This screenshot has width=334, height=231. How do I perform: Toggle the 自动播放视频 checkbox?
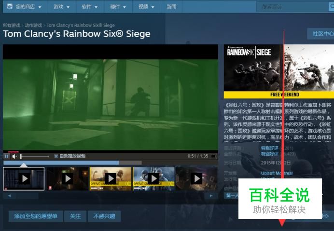[56, 156]
